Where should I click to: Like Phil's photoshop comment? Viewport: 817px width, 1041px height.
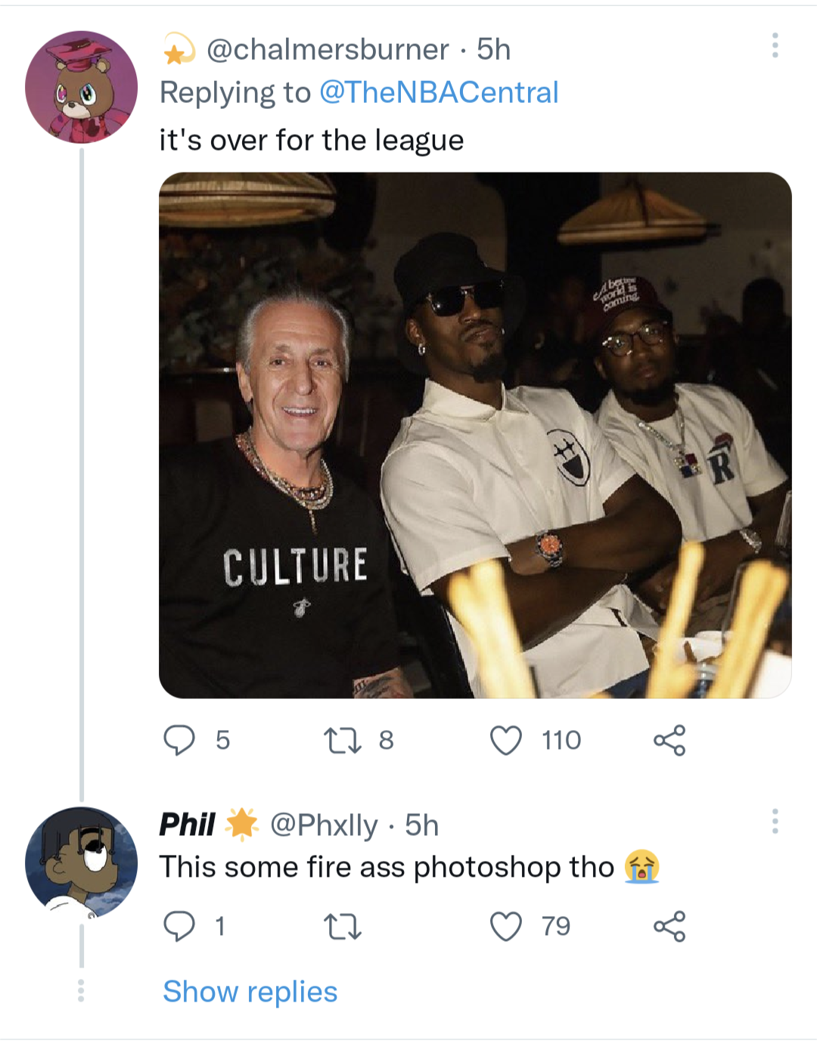[x=506, y=926]
